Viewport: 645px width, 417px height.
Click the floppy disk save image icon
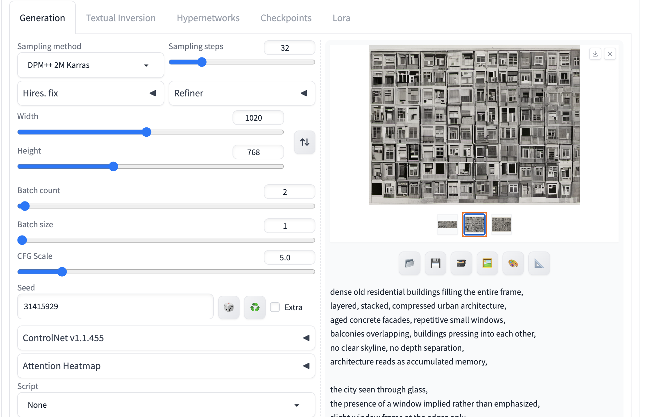tap(435, 263)
